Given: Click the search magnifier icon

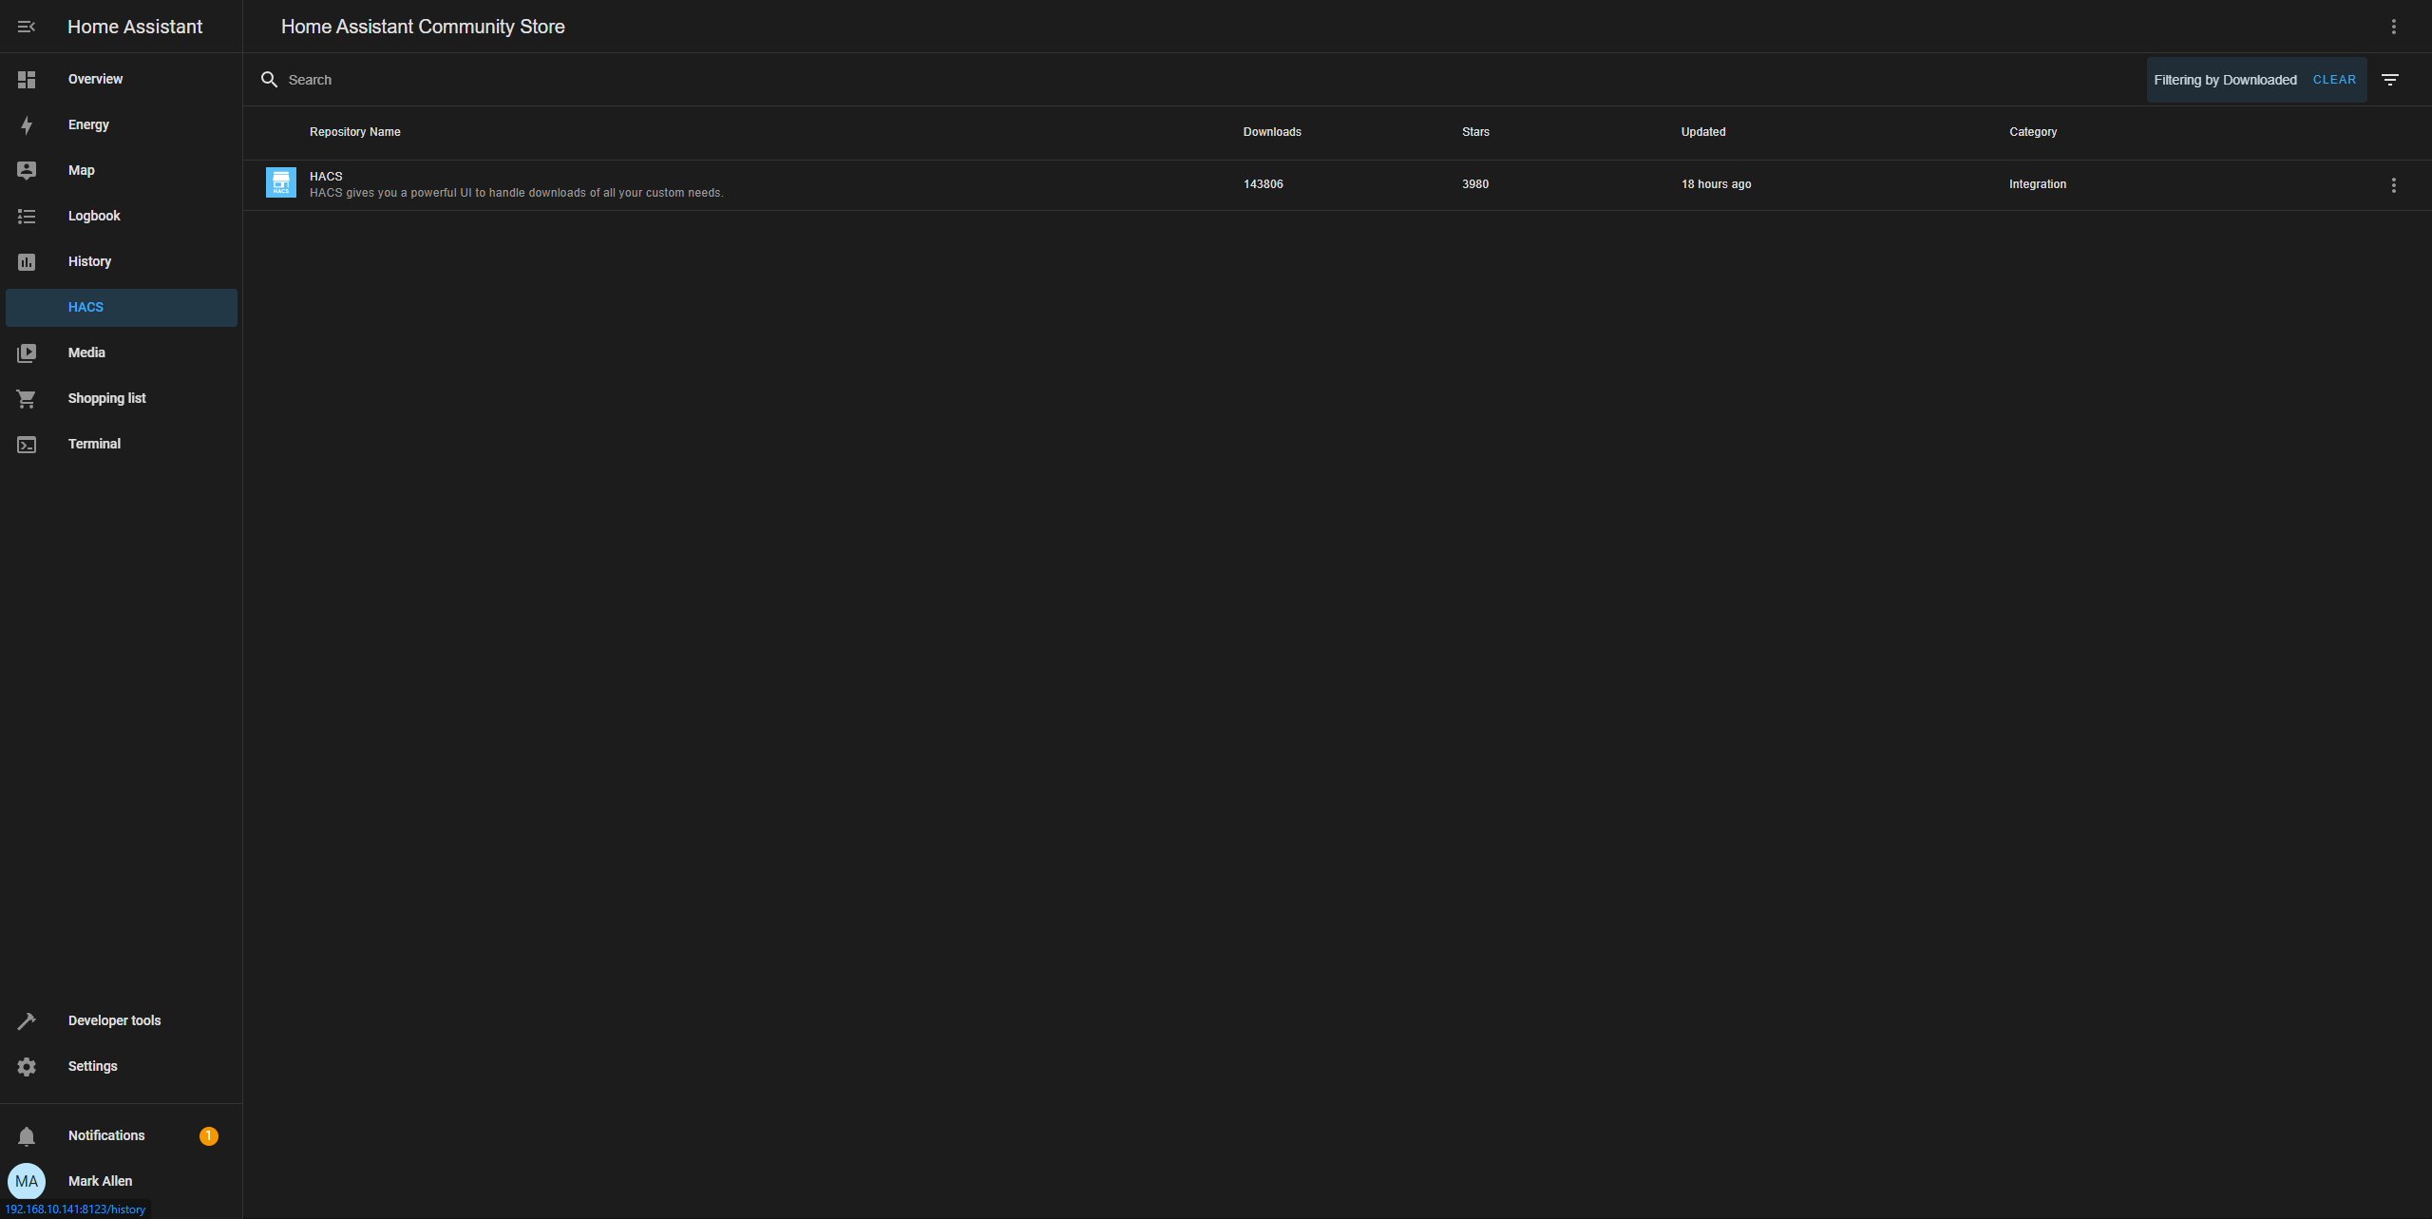Looking at the screenshot, I should point(270,79).
